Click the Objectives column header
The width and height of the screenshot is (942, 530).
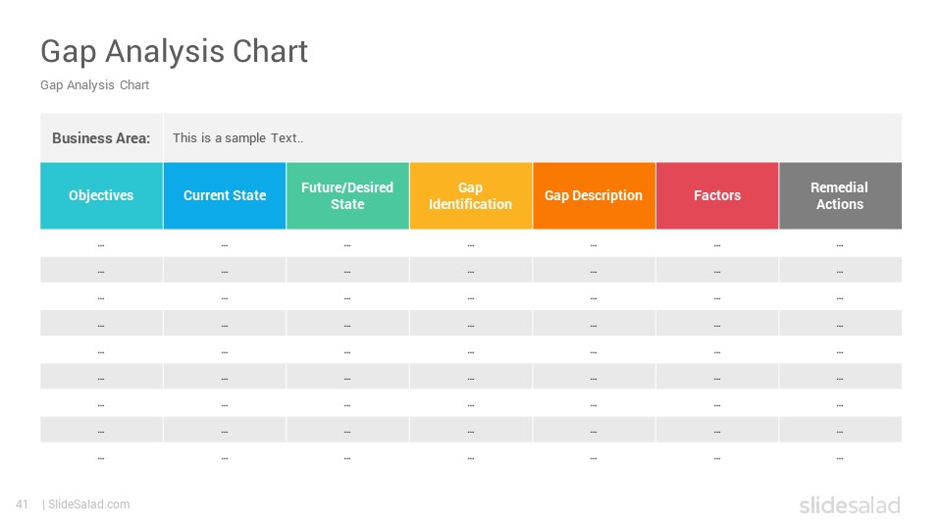click(x=101, y=195)
